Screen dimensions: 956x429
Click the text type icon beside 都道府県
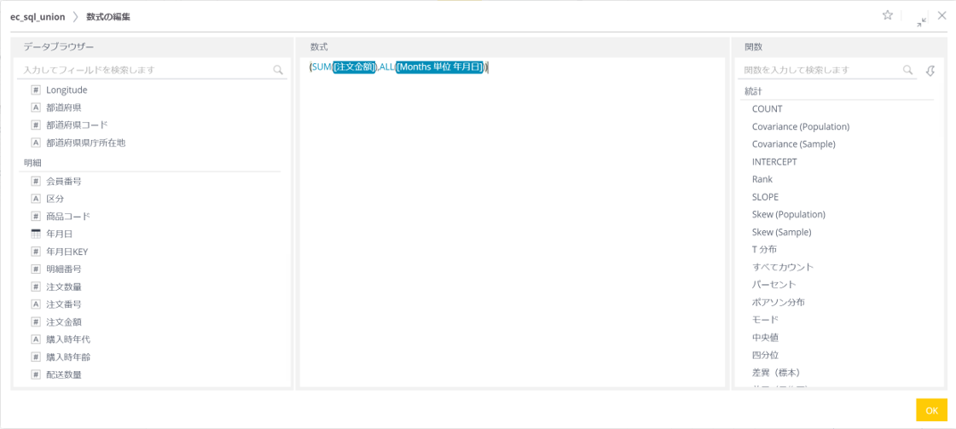tap(36, 108)
